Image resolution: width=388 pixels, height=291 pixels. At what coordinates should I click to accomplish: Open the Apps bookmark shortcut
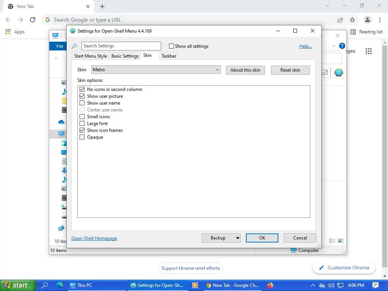click(x=15, y=32)
